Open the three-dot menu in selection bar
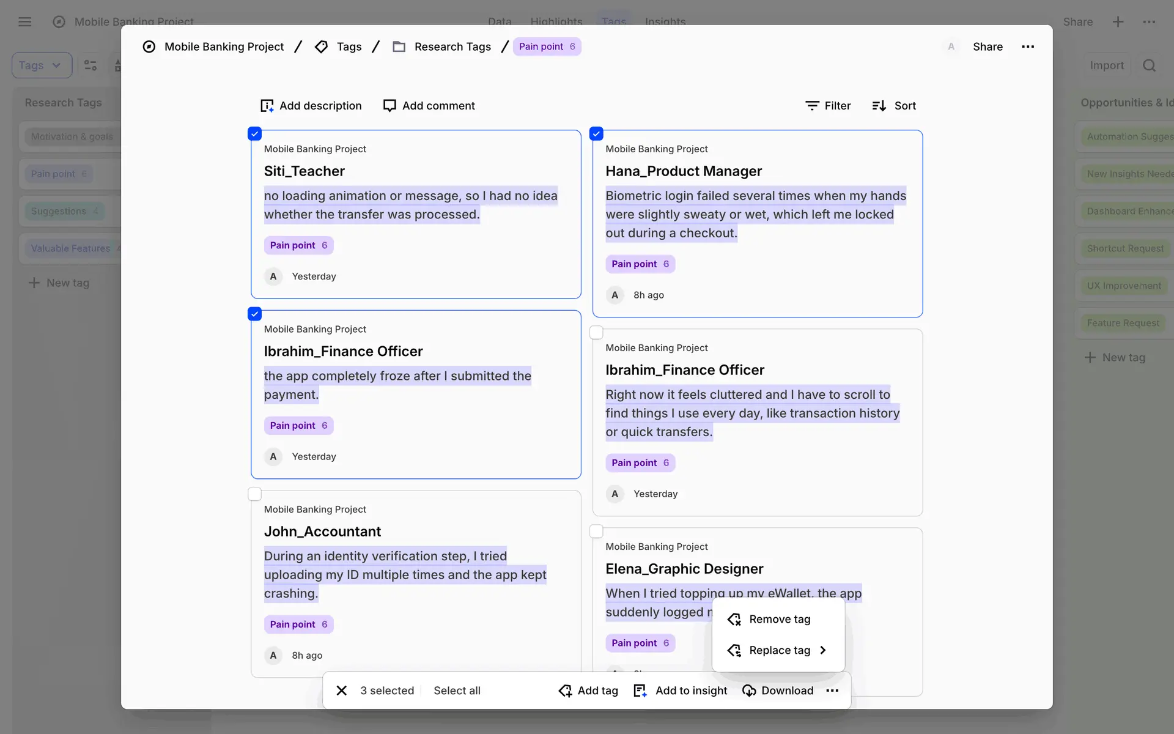The height and width of the screenshot is (734, 1174). point(832,691)
